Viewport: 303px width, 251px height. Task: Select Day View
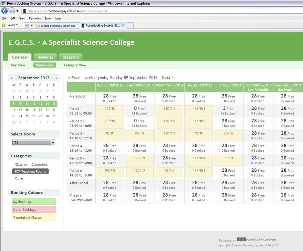pyautogui.click(x=18, y=65)
